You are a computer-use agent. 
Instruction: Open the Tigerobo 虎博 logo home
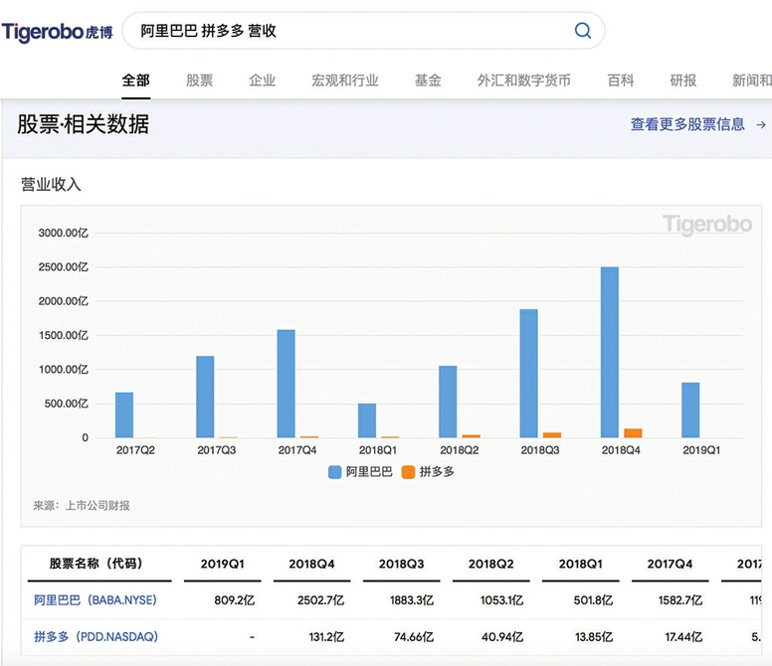[57, 32]
